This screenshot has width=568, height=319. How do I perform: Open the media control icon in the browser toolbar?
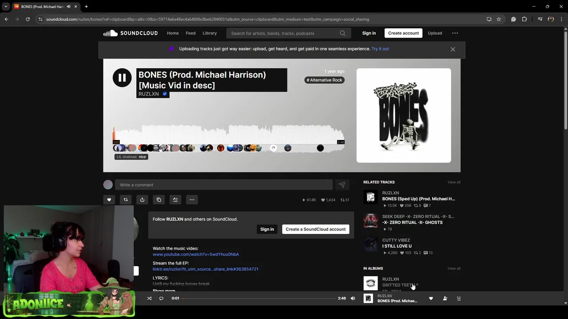[x=540, y=19]
